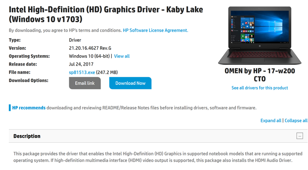This screenshot has width=308, height=170.
Task: Click the driver description paragraph
Action: (154, 157)
